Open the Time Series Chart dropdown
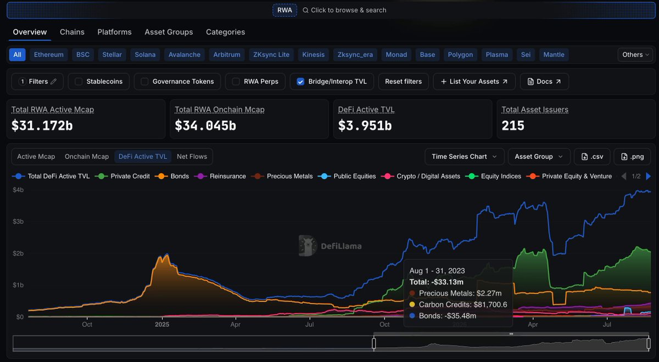Image resolution: width=659 pixels, height=362 pixels. pos(464,156)
